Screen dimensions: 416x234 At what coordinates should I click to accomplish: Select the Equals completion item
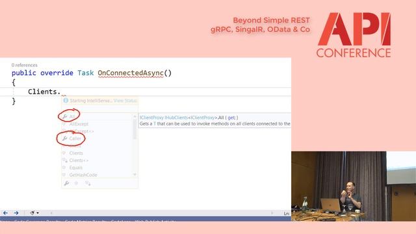(76, 168)
